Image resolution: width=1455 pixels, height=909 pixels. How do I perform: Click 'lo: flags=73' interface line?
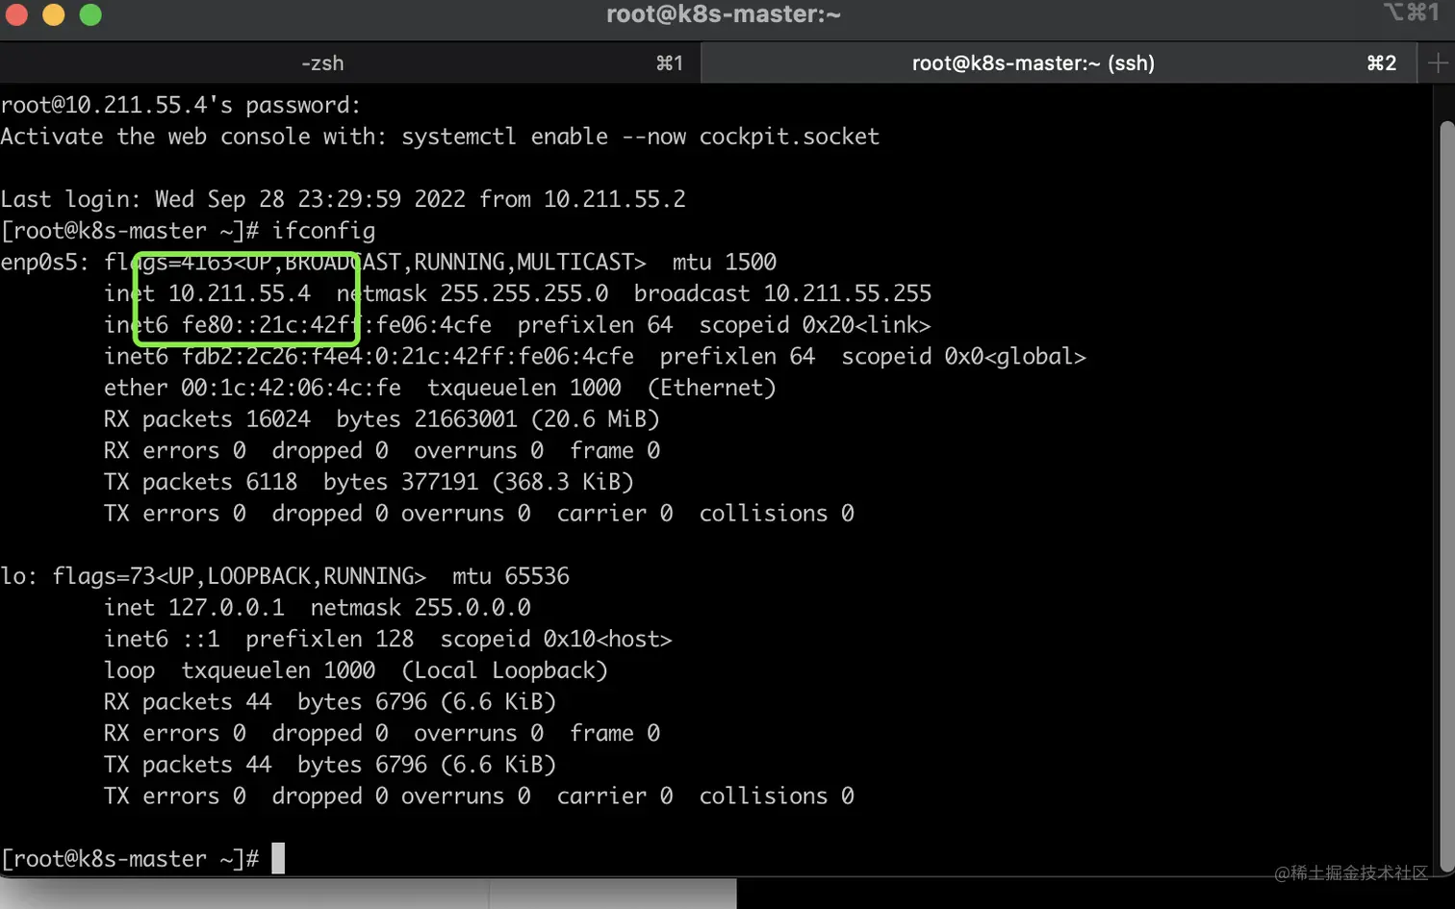(x=285, y=576)
